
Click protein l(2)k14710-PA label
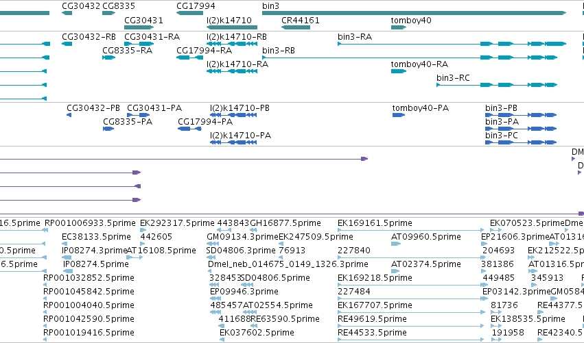click(240, 136)
